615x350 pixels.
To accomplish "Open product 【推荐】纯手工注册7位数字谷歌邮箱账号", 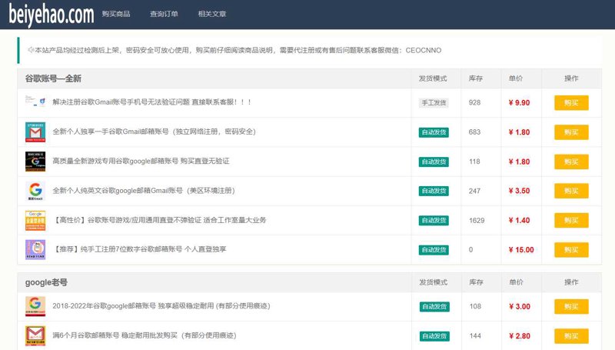I will (139, 249).
